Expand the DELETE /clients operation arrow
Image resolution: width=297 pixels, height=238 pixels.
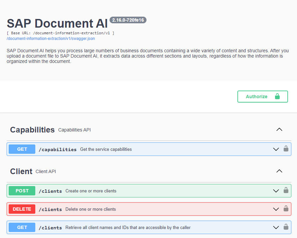click(x=276, y=209)
